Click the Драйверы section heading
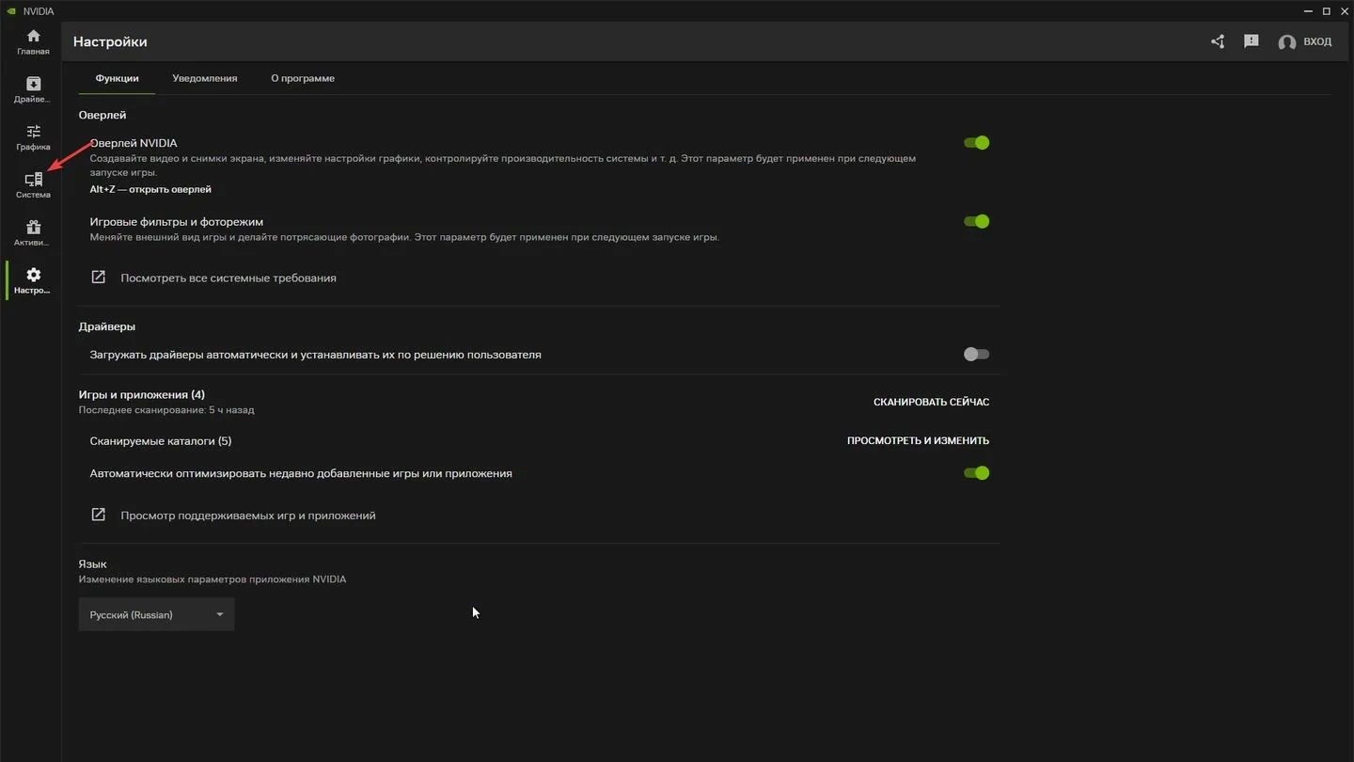Screen dimensions: 1354x762 point(107,326)
